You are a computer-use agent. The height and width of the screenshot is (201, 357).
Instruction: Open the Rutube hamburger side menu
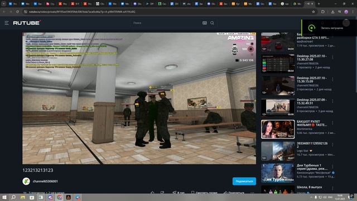[7, 23]
